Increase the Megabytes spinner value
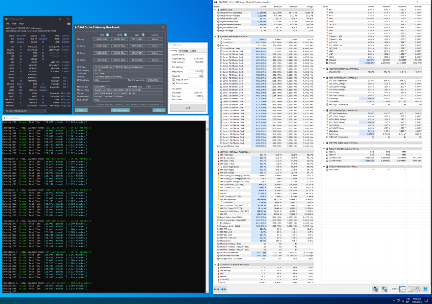 tap(202, 70)
